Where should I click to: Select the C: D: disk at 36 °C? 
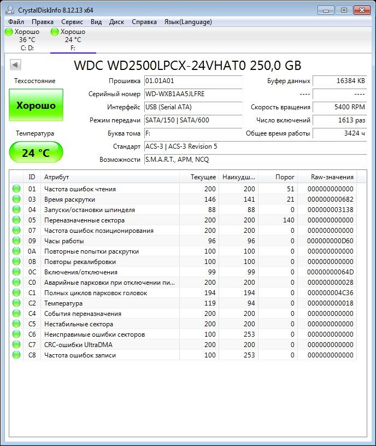(27, 40)
